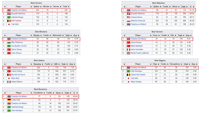Click Belgium flag beside Ilka Van de Vyver
This screenshot has width=199, height=114.
(x=9, y=75)
